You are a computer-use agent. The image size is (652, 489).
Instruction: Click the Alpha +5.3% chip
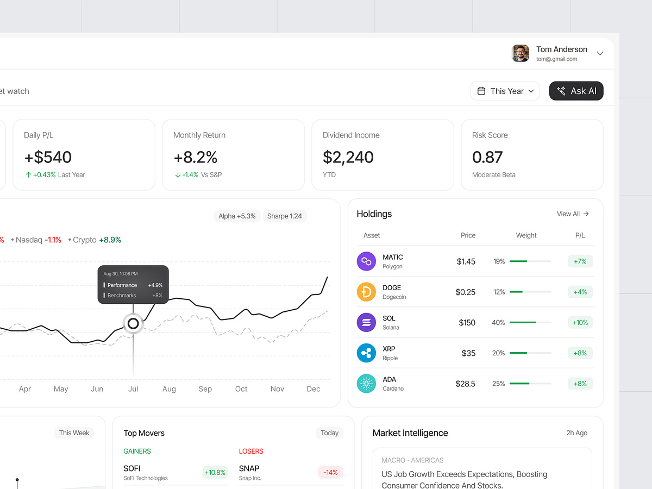(x=237, y=216)
